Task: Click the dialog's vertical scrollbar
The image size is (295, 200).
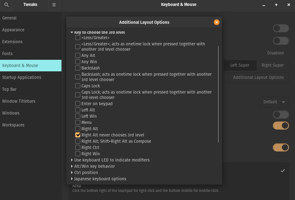Action: (218, 94)
